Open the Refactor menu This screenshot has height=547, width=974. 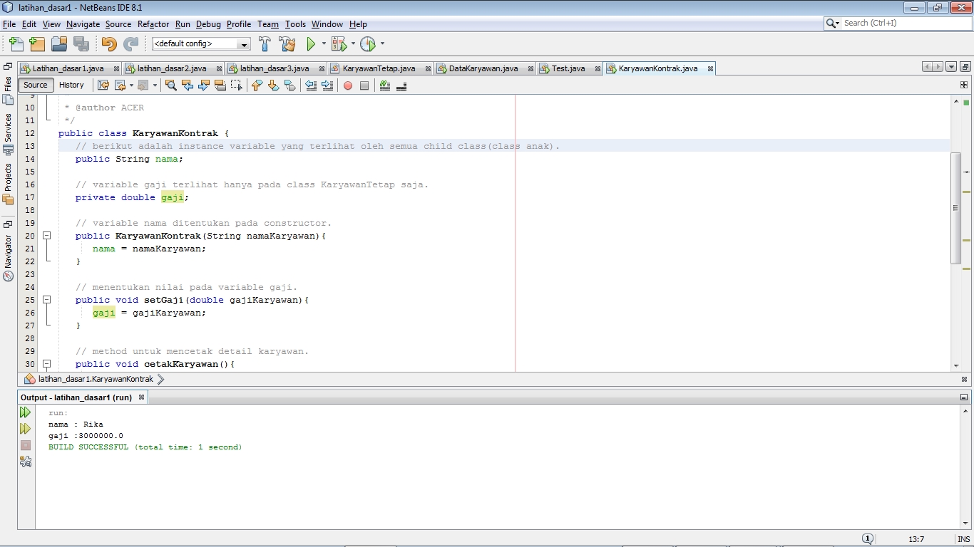153,24
